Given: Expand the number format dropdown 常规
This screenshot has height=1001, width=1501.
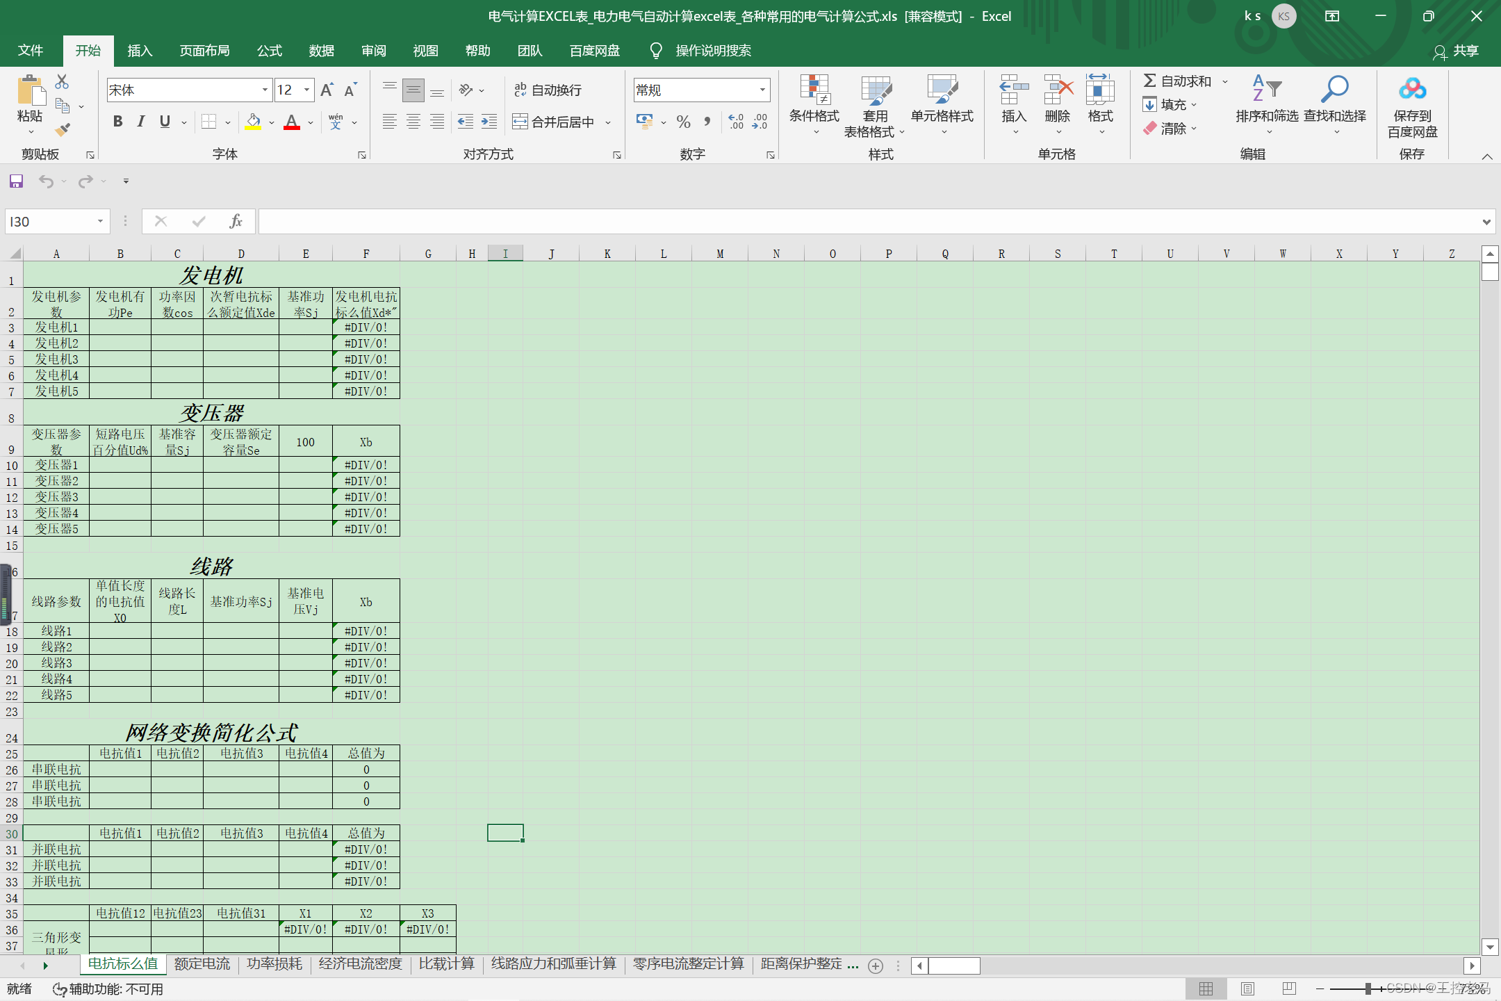Looking at the screenshot, I should tap(762, 90).
